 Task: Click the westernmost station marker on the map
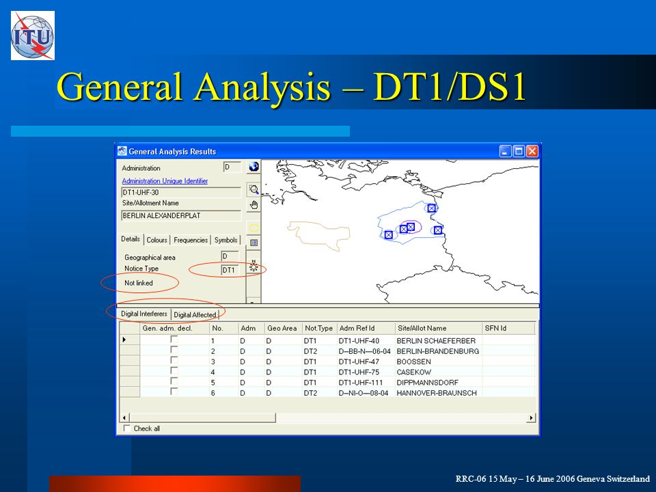(389, 234)
